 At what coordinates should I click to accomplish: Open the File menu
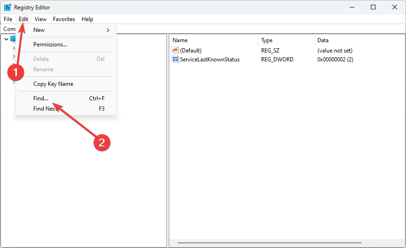pyautogui.click(x=8, y=19)
